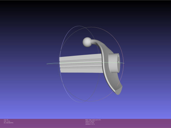171x128 pixels.
Task: Click the Vertices count line
Action: click(x=90, y=121)
